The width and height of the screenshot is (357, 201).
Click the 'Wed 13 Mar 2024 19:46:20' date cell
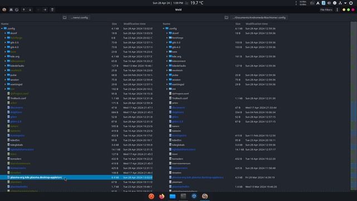click(x=261, y=186)
